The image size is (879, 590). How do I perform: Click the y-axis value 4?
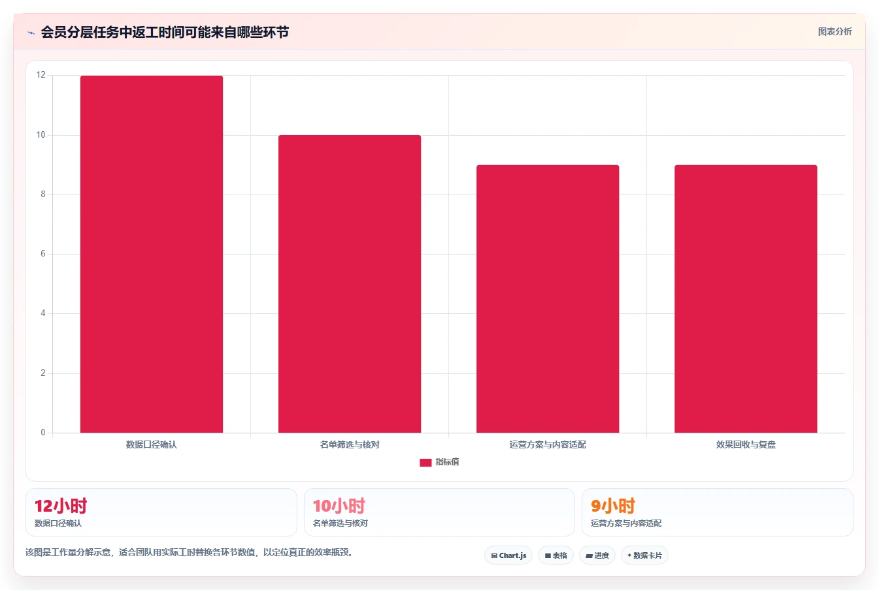pyautogui.click(x=43, y=313)
